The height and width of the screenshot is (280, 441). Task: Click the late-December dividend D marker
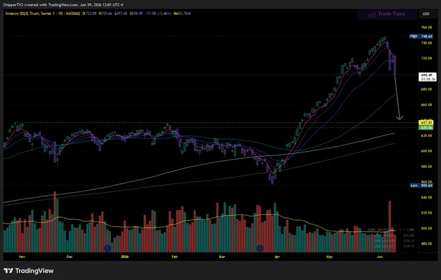click(x=107, y=248)
